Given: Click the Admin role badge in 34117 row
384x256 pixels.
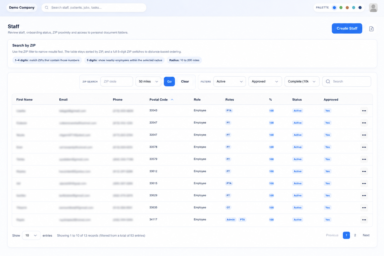Looking at the screenshot, I should click(x=230, y=220).
